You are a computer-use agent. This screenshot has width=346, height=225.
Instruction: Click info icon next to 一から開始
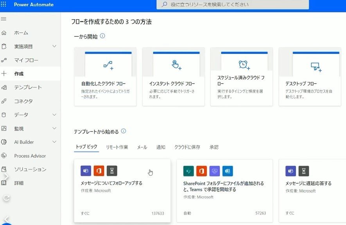(102, 36)
